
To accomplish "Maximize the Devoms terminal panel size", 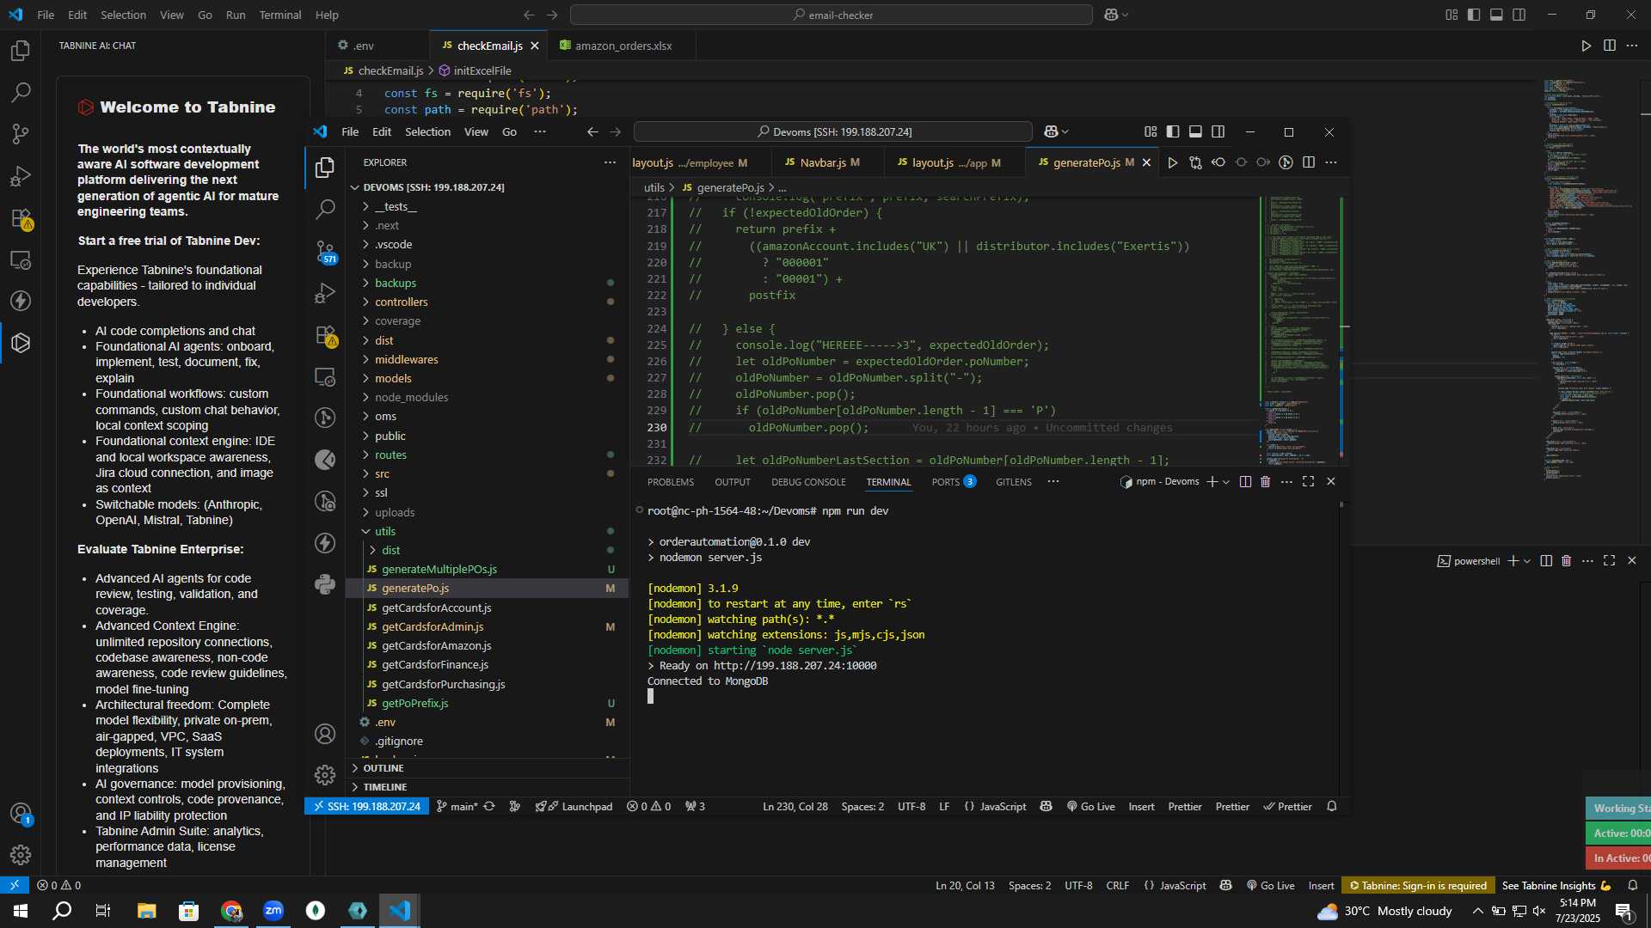I will coord(1309,482).
